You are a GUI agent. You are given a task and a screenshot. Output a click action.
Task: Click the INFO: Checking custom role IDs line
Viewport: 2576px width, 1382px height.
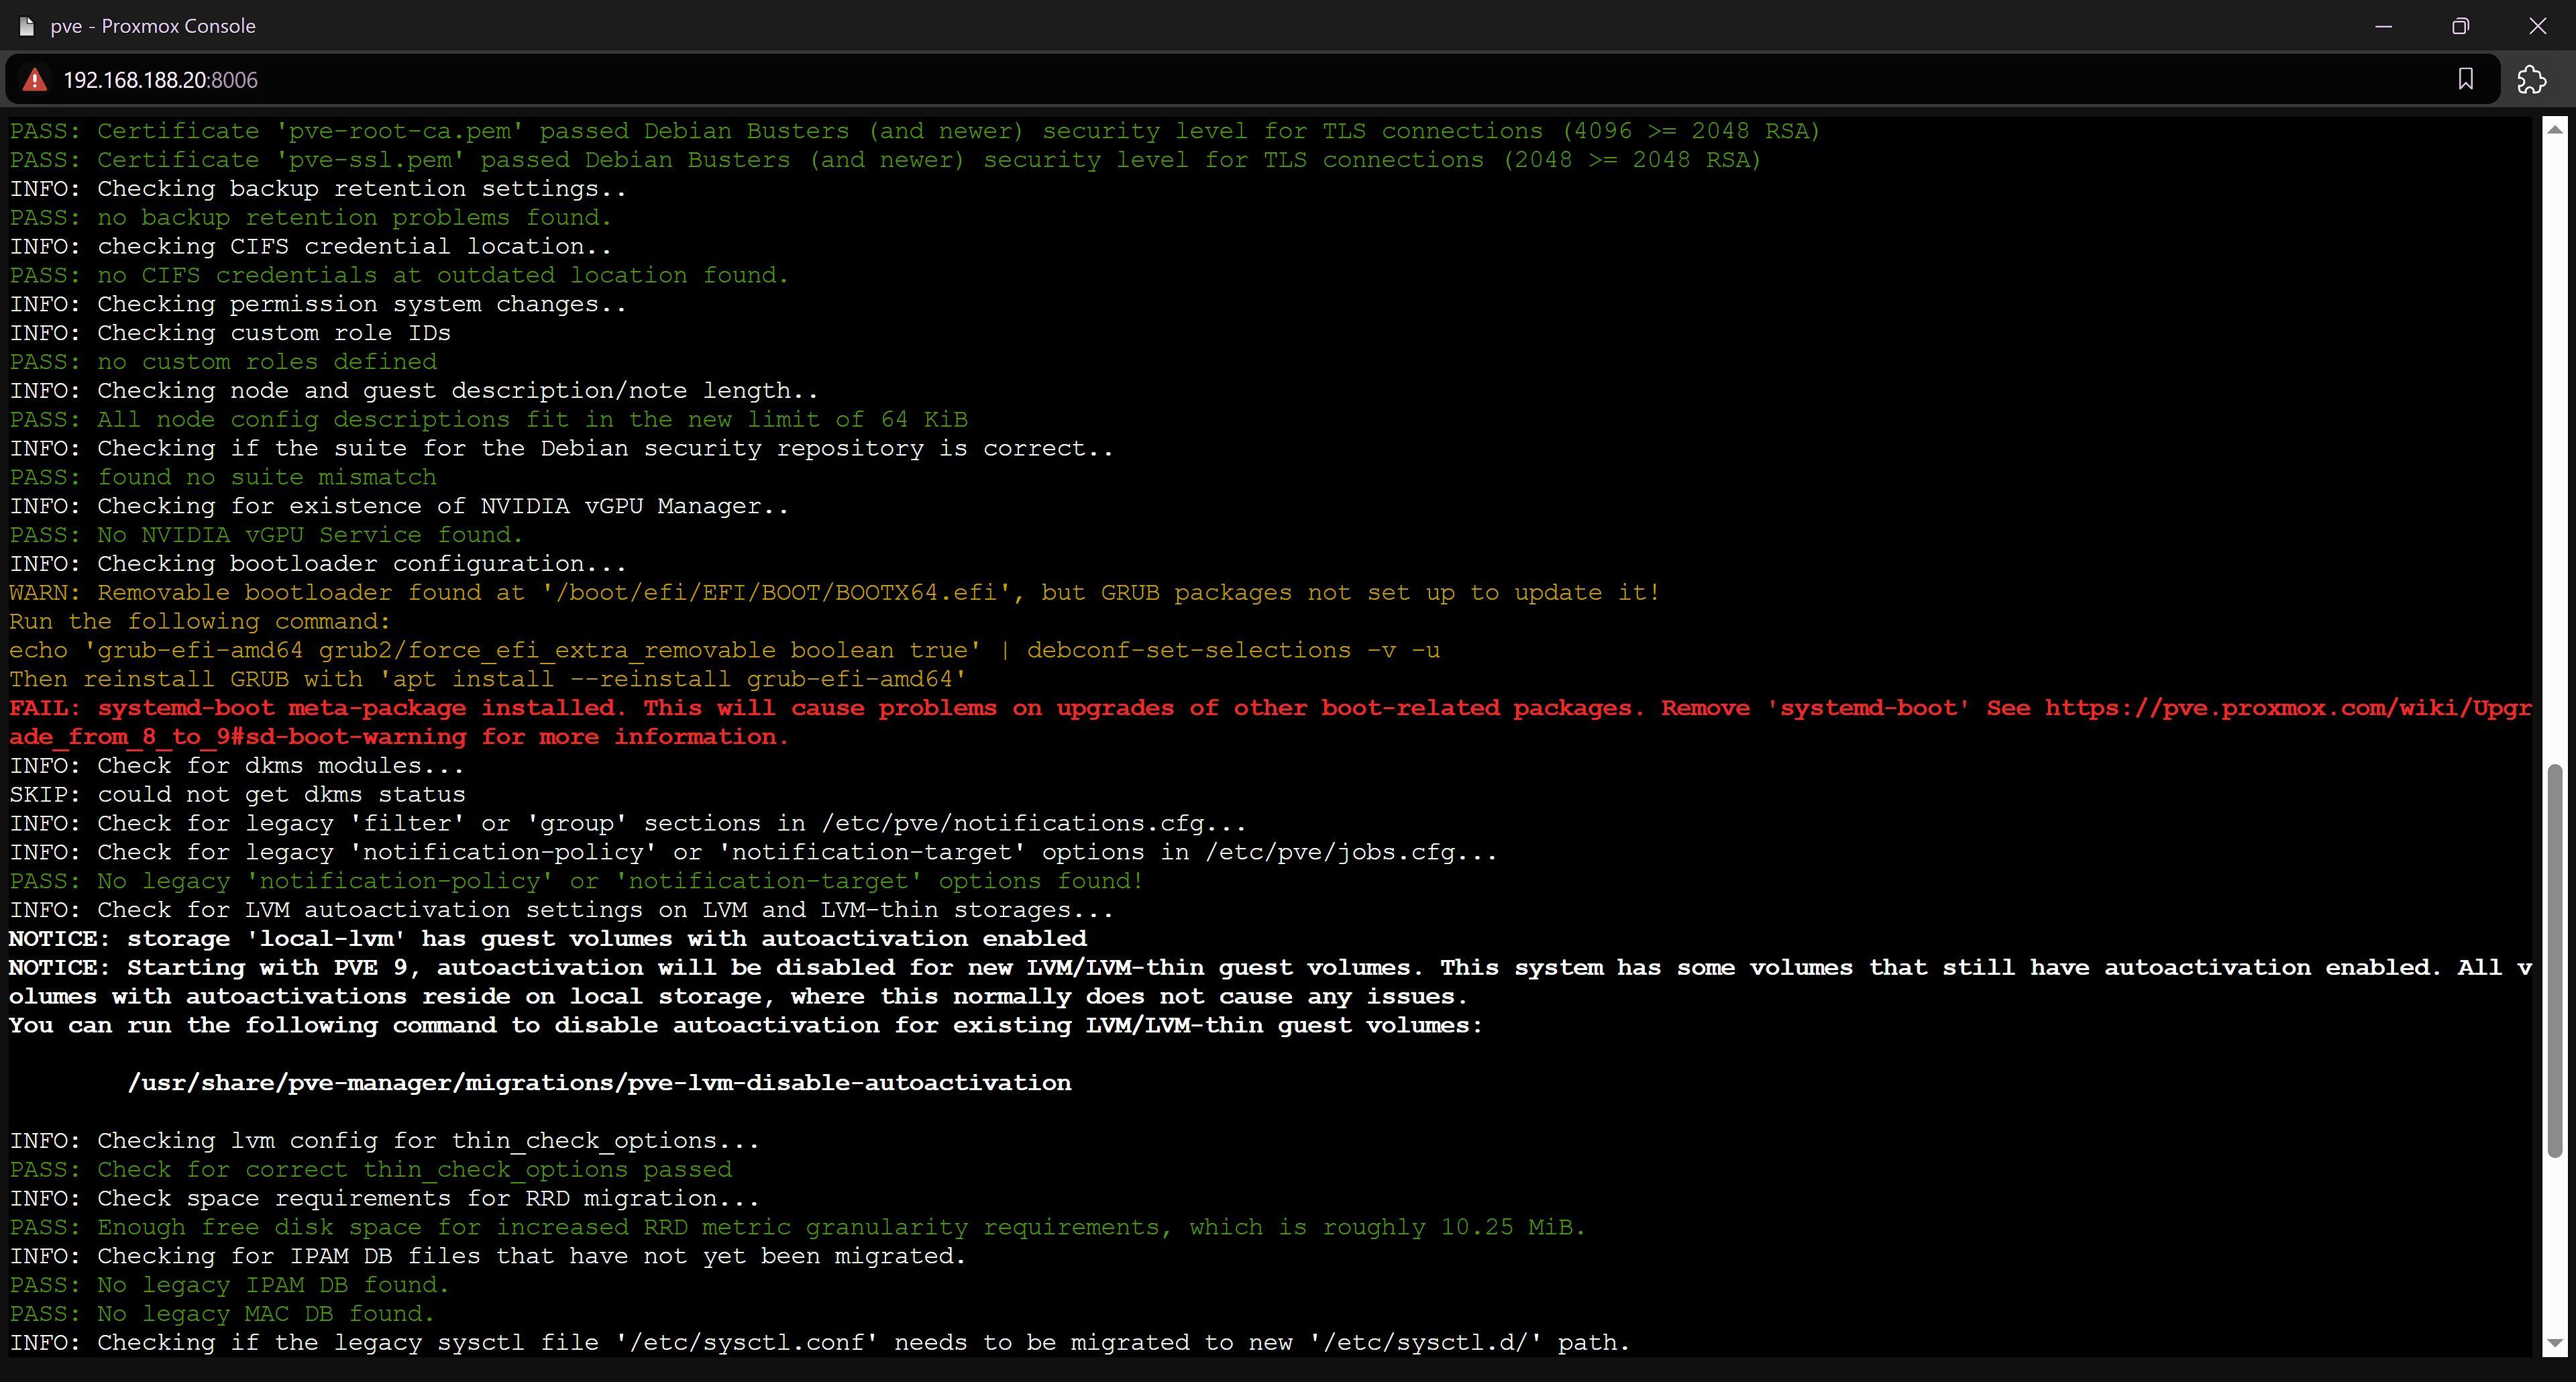click(230, 332)
